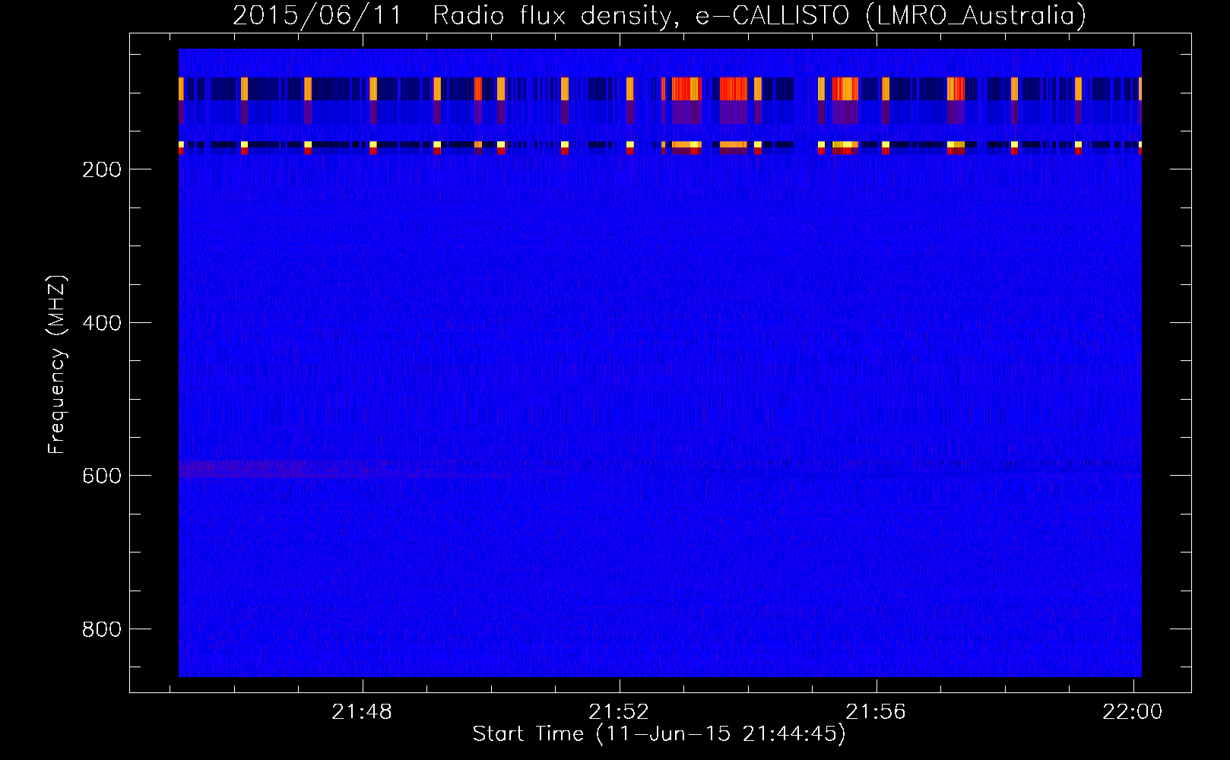Image resolution: width=1230 pixels, height=760 pixels.
Task: Click the plot title "Radio flux density, e-CALLISTO (LMRO_Australia)"
Action: pos(759,15)
